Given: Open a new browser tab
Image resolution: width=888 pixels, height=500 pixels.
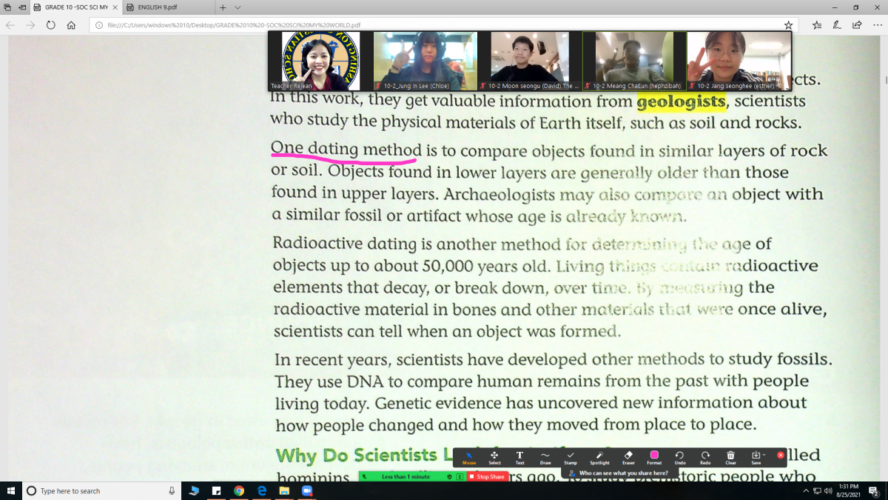Looking at the screenshot, I should [x=223, y=7].
